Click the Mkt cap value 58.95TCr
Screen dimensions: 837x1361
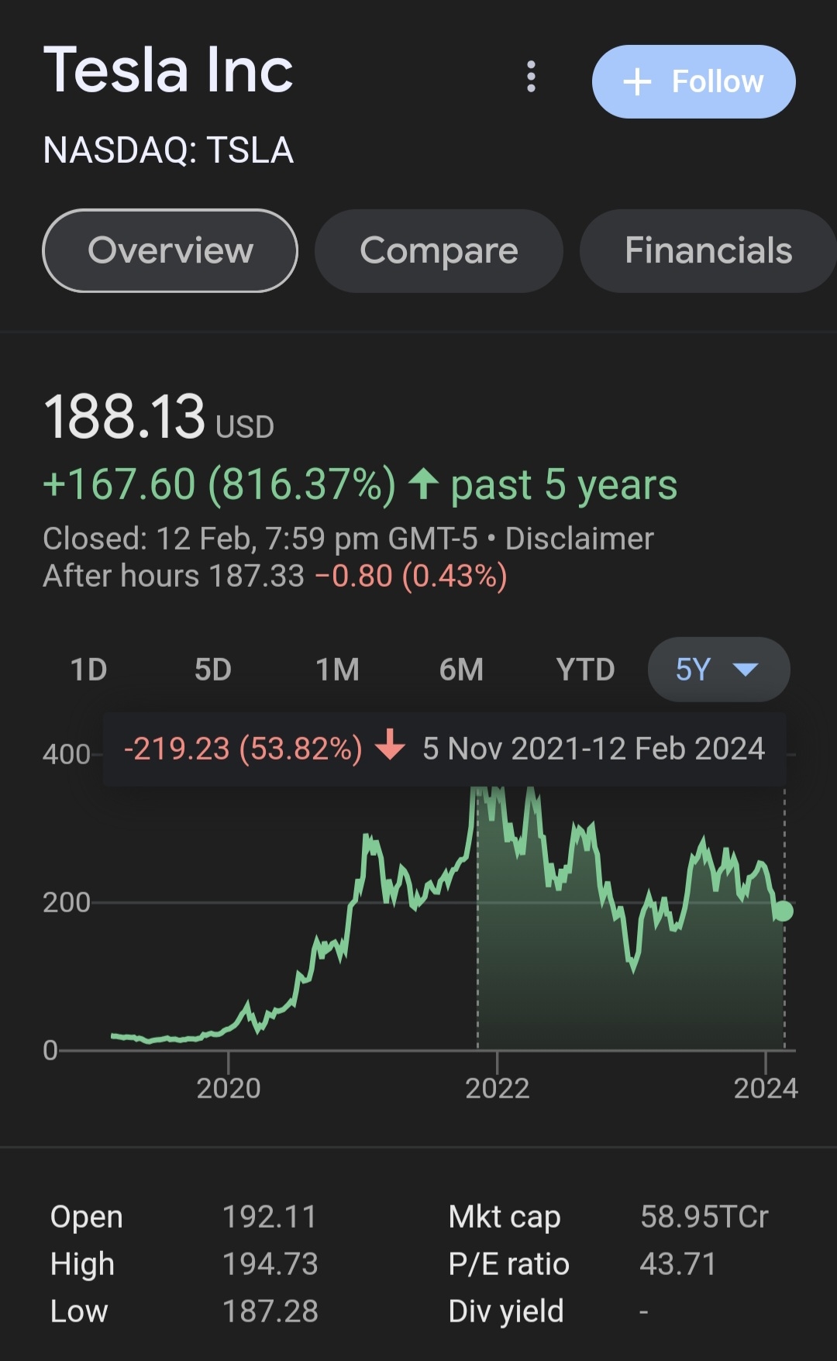704,1217
